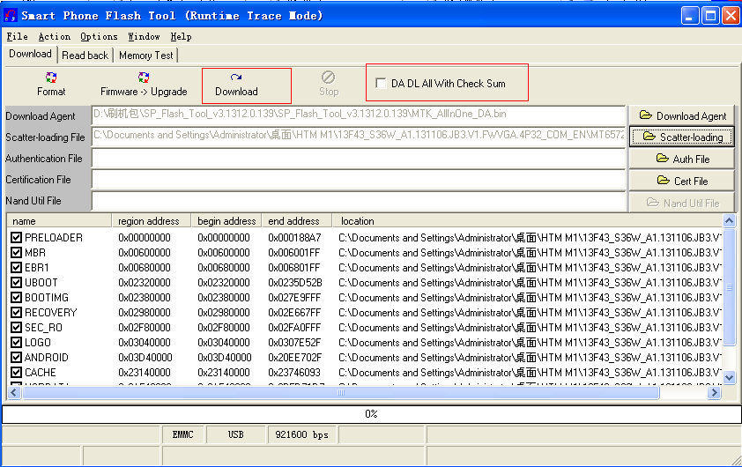
Task: Click the Format toolbar button
Action: (51, 85)
